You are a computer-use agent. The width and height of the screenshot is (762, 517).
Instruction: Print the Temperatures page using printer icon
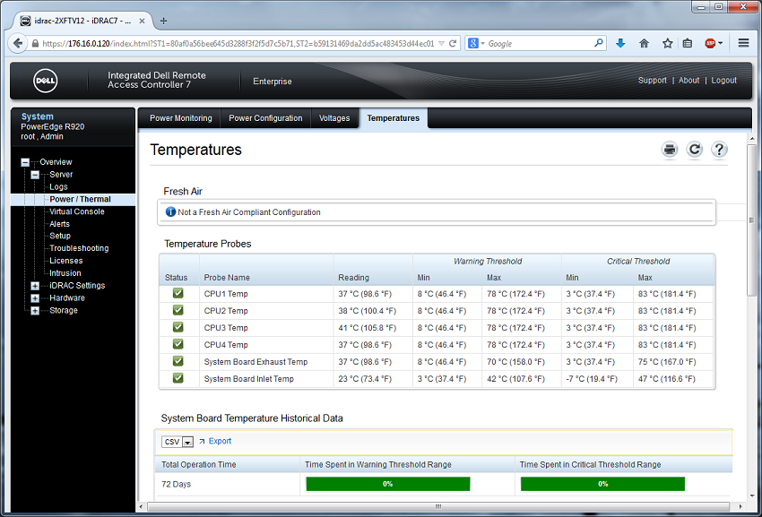pos(670,150)
